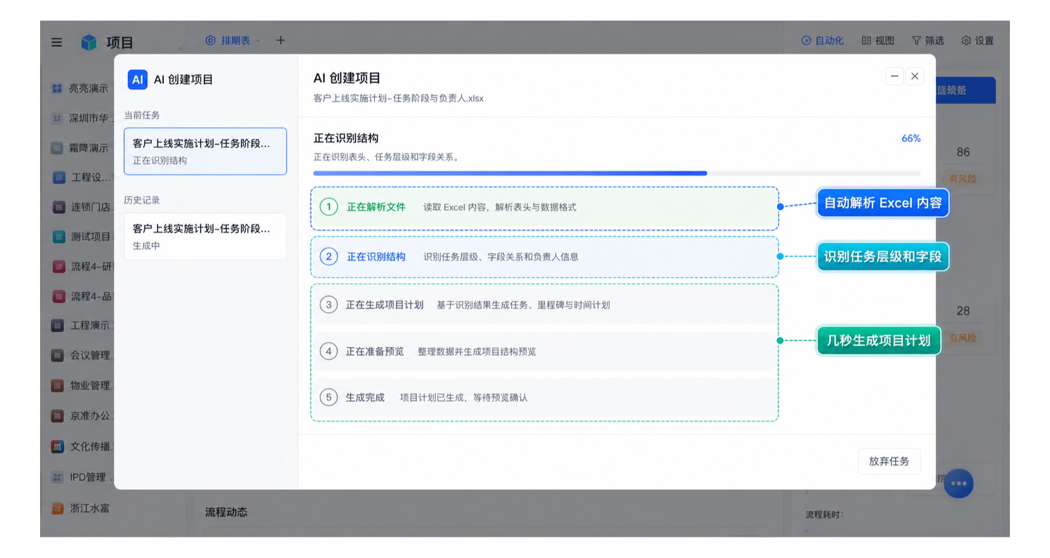1050x558 pixels.
Task: Click the icon beside 测试项目 in the sidebar
Action: (x=59, y=237)
